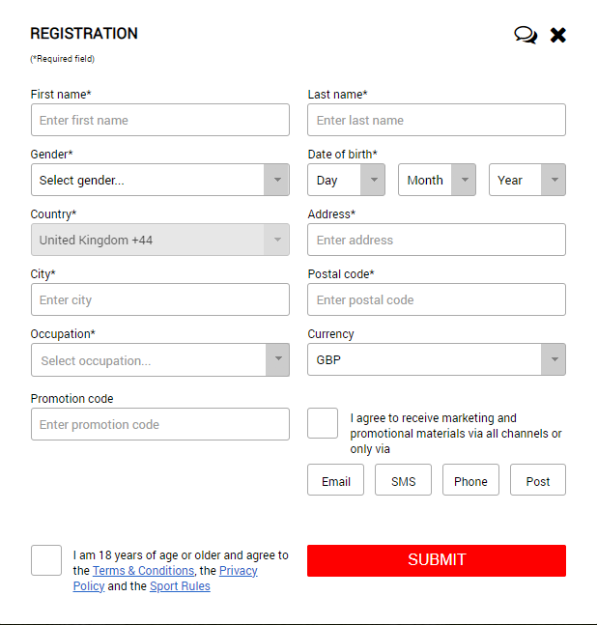Image resolution: width=597 pixels, height=625 pixels.
Task: Toggle the Phone marketing channel option
Action: pyautogui.click(x=470, y=479)
